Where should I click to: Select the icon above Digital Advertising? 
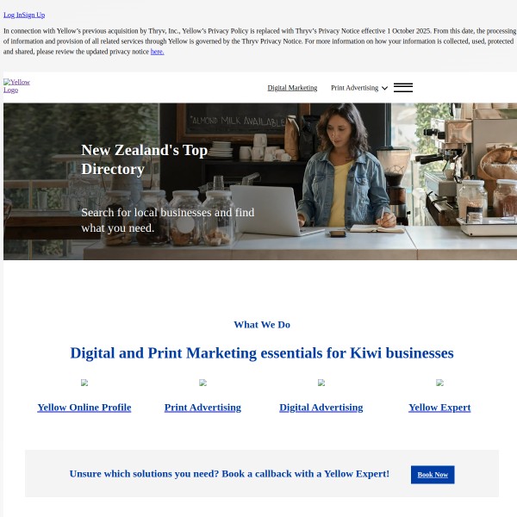pyautogui.click(x=321, y=383)
